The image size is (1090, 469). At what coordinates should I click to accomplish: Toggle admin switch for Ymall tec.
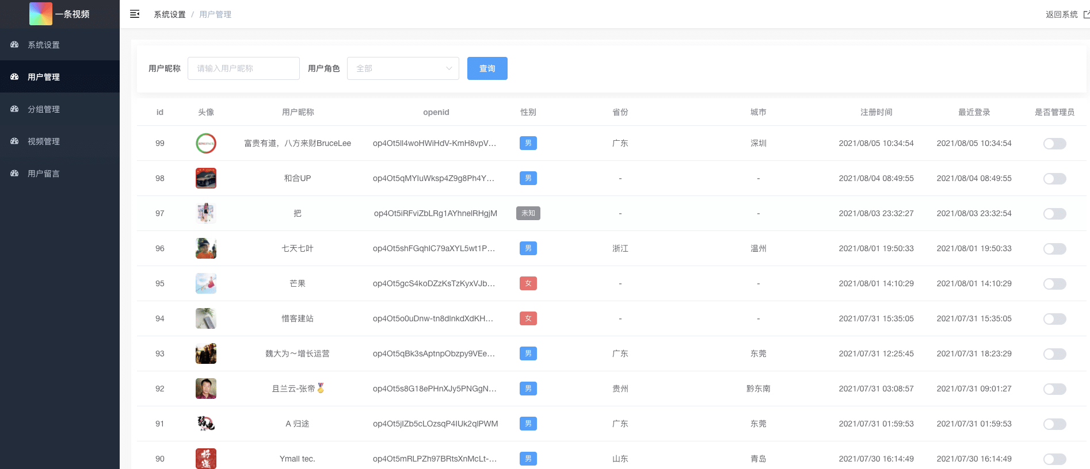[x=1055, y=459]
